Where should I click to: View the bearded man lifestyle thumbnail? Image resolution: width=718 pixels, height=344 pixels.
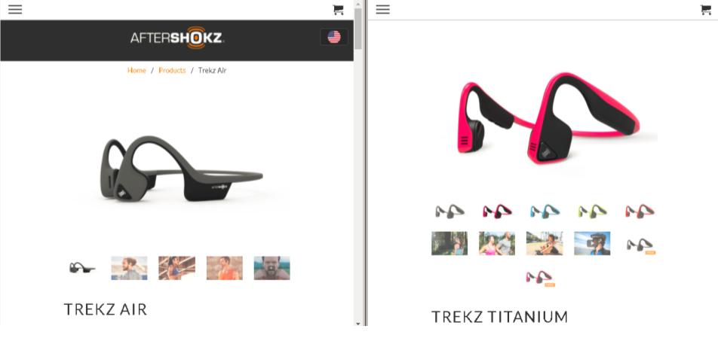click(x=272, y=268)
